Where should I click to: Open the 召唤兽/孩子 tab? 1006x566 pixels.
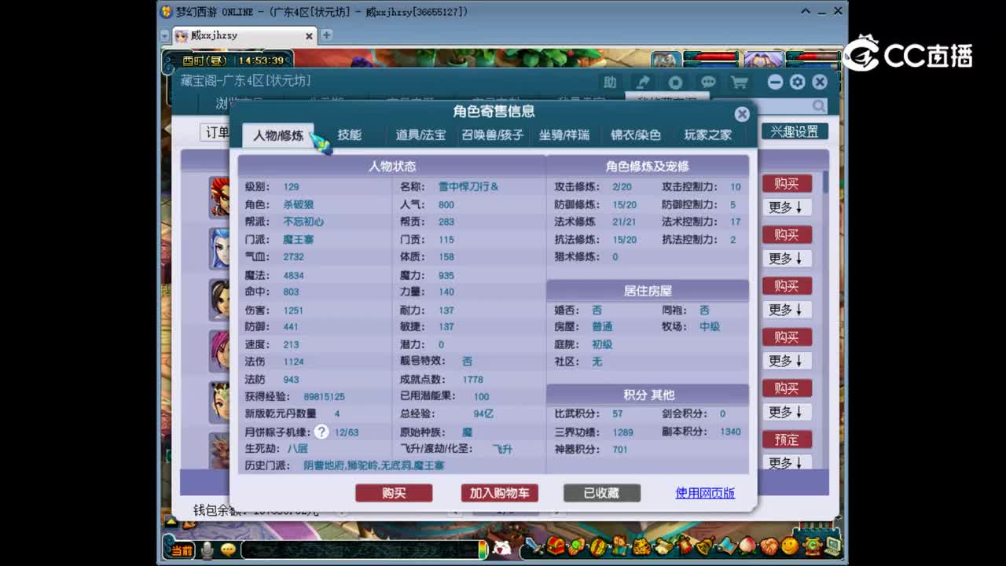coord(492,135)
